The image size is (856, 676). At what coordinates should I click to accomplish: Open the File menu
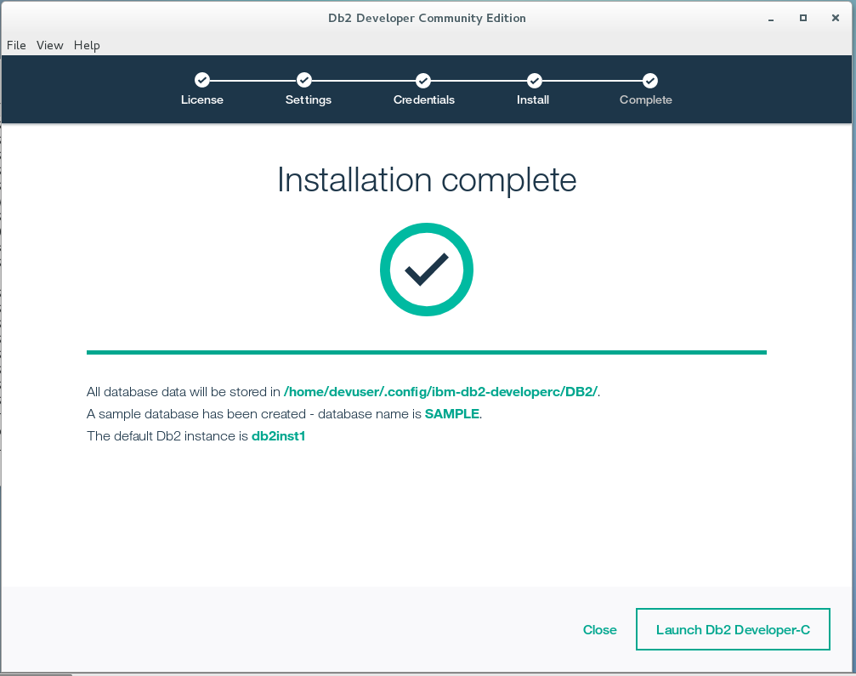[x=16, y=45]
